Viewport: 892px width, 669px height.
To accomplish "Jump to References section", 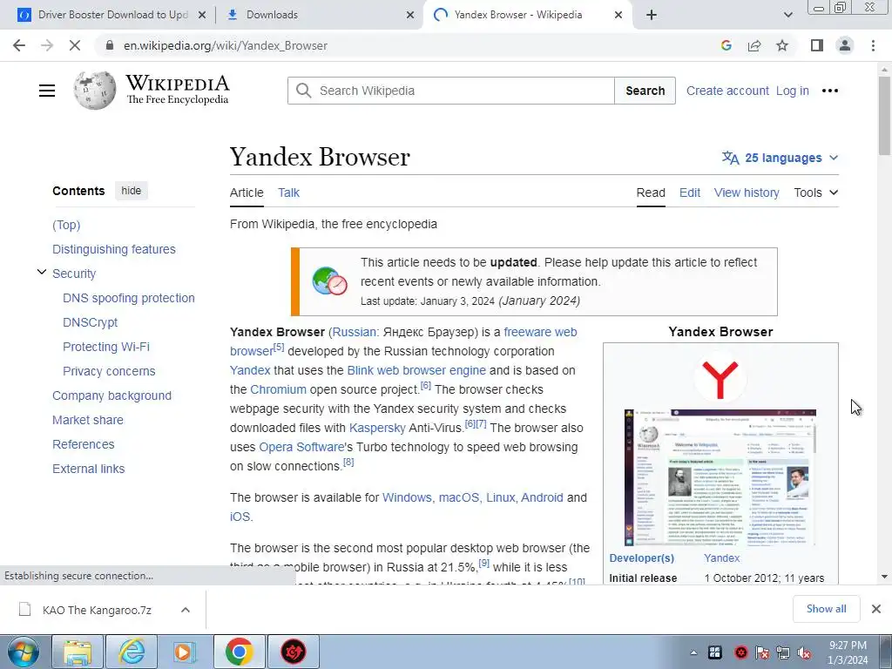I will [83, 445].
